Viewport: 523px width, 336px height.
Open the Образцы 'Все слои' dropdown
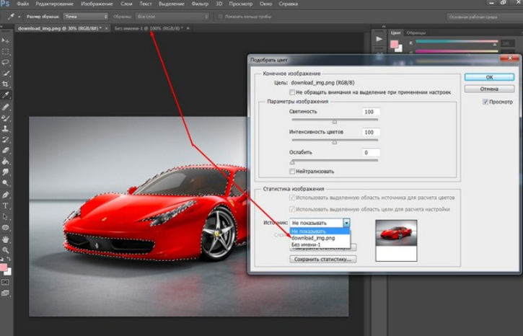(172, 17)
